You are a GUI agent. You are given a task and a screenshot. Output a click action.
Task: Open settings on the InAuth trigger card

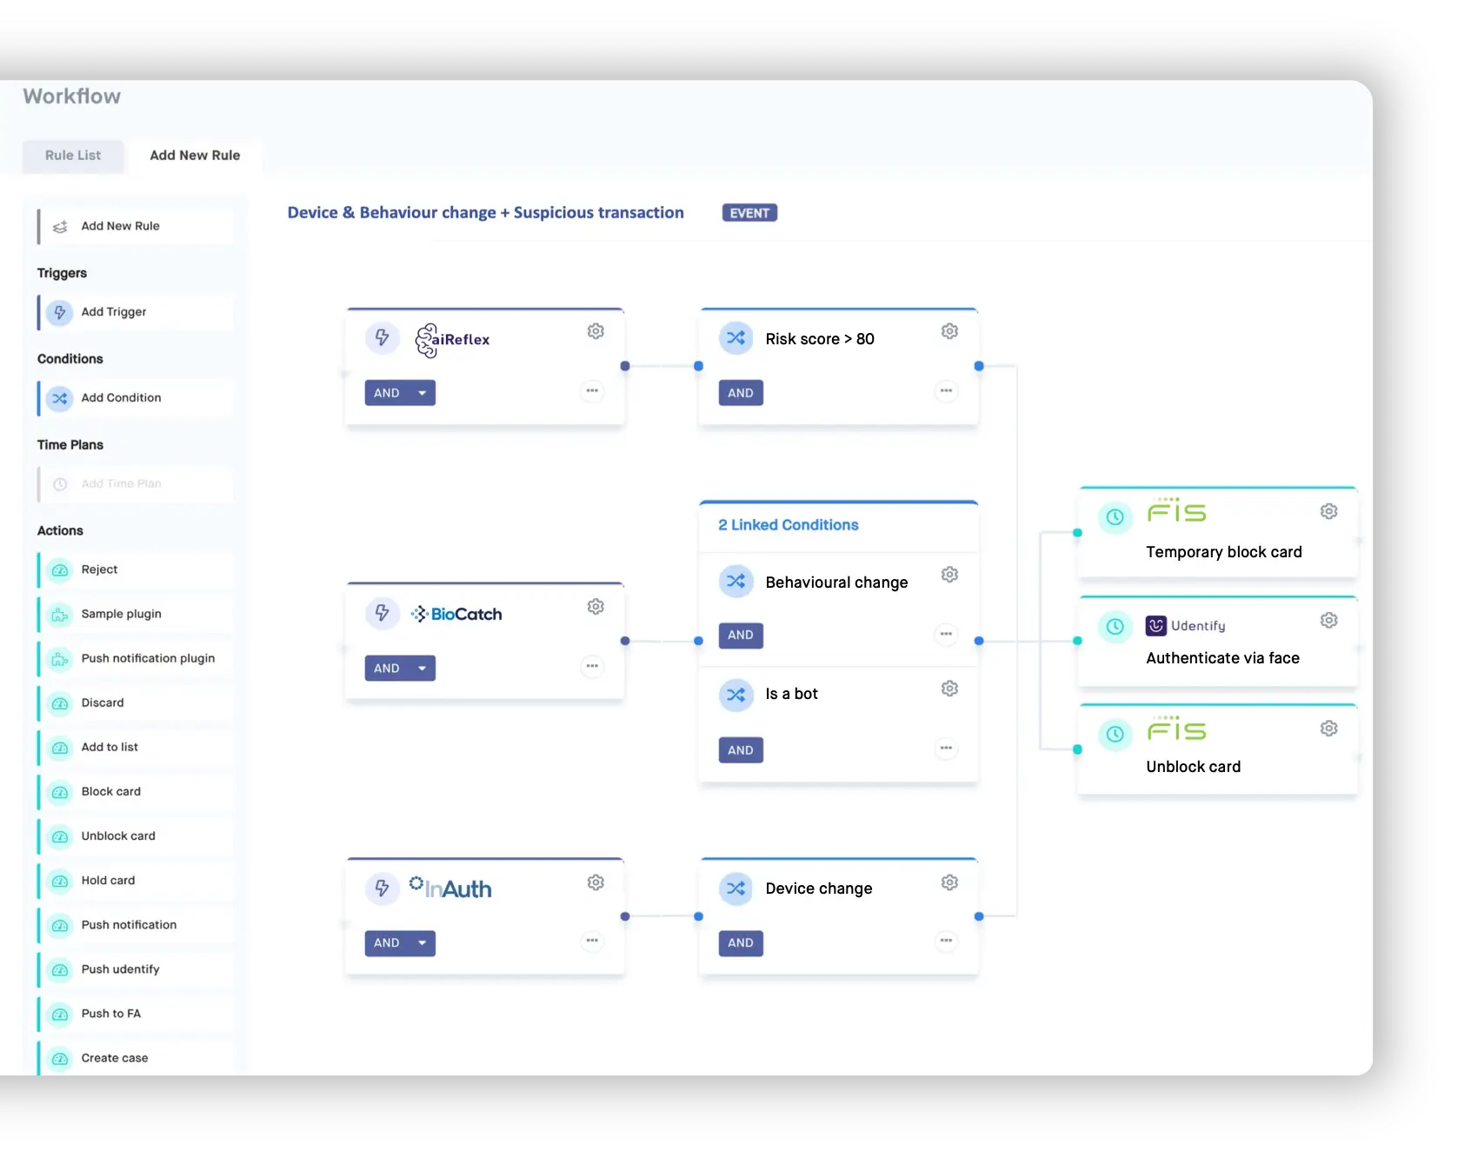(x=596, y=882)
